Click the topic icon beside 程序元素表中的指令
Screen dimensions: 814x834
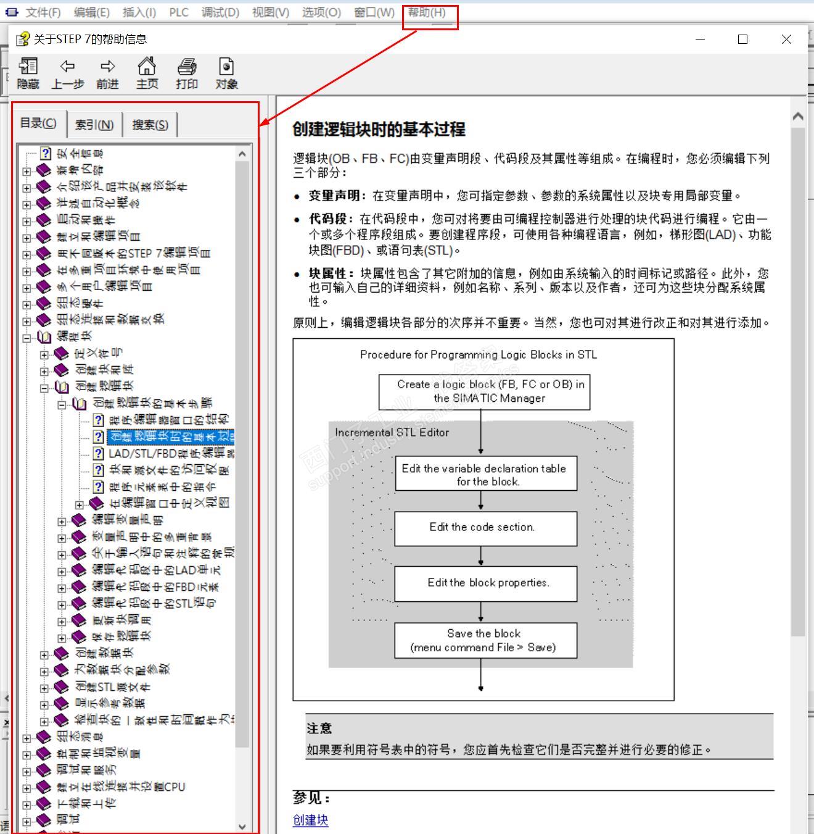(98, 486)
